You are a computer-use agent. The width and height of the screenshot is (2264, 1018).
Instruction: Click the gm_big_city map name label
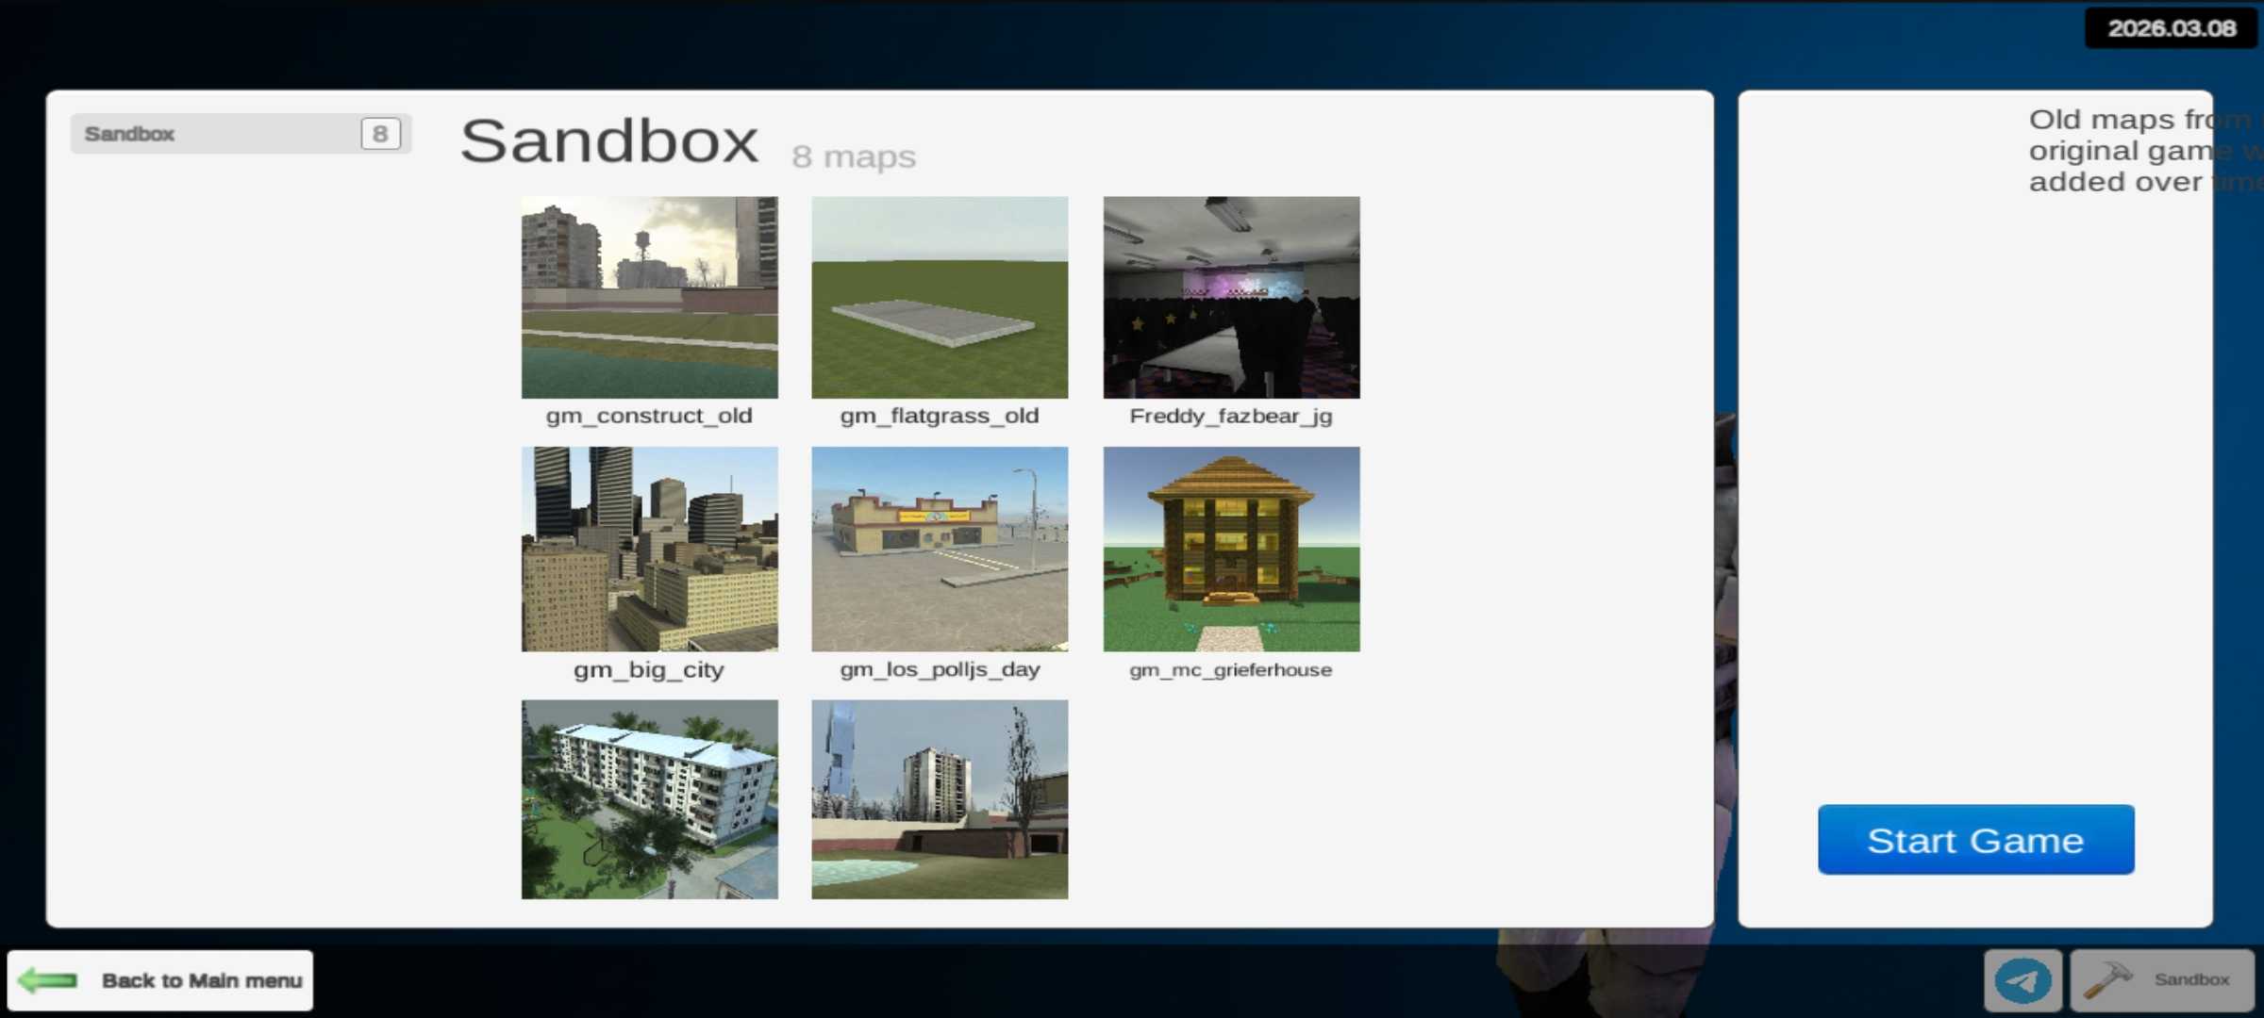(x=649, y=670)
